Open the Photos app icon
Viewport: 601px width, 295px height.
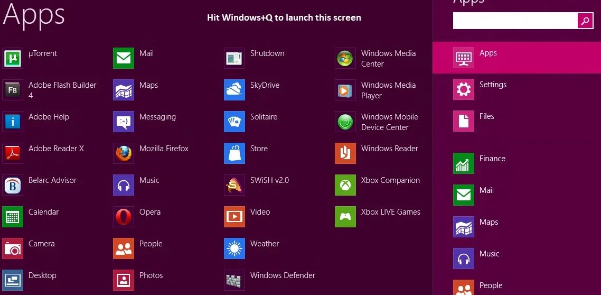[124, 280]
